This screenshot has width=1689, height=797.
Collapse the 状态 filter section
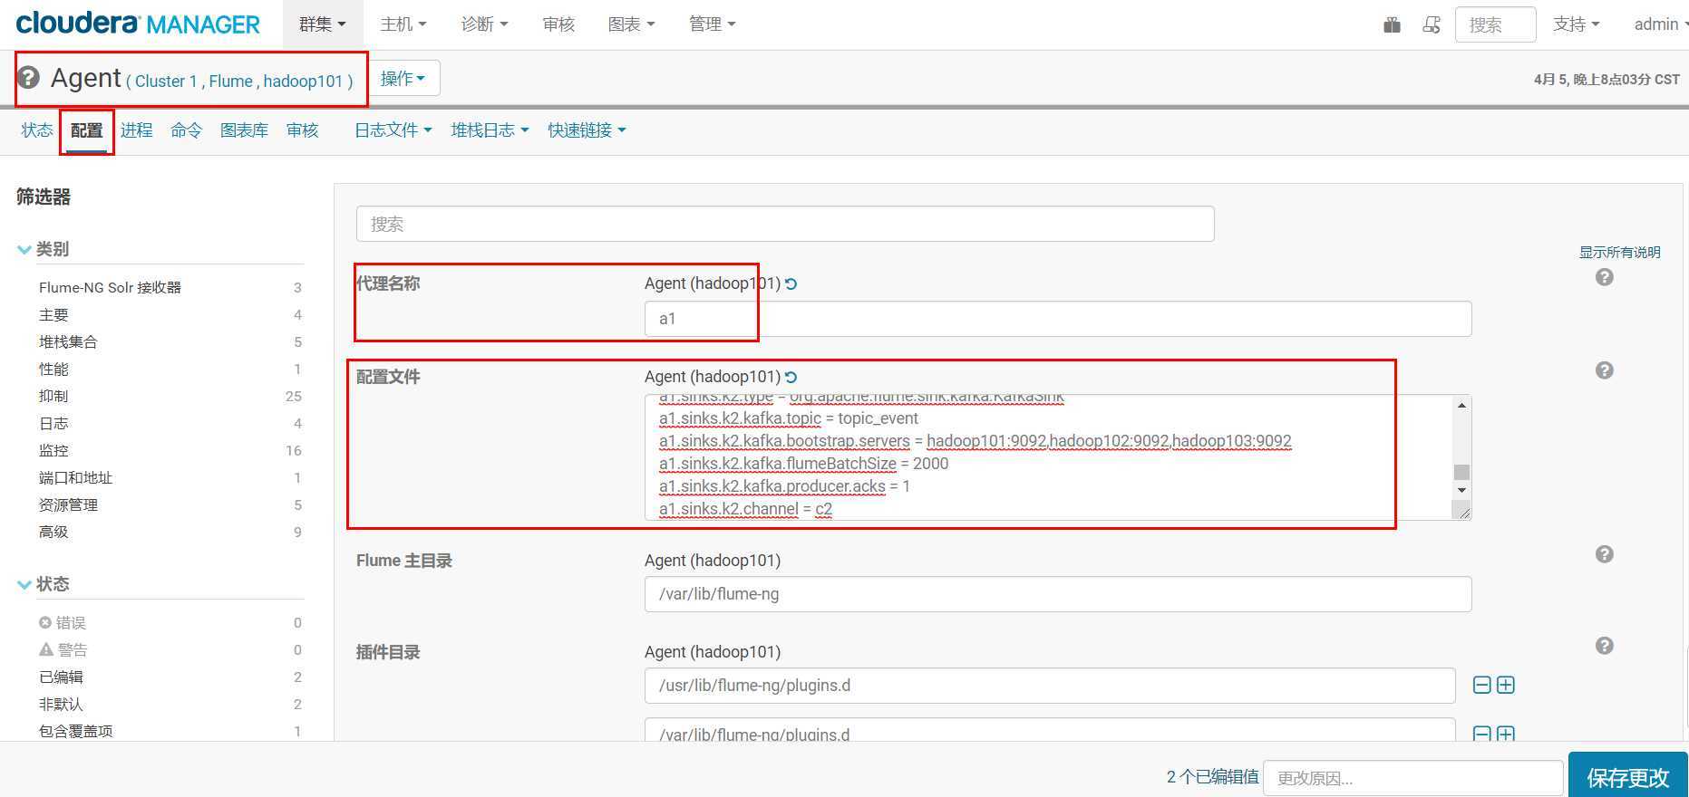click(43, 584)
